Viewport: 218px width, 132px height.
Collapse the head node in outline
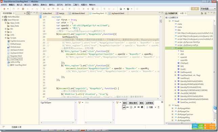170,21
